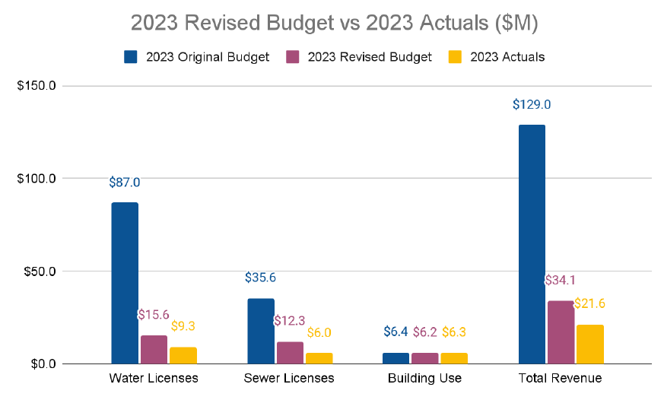Select the yellow Water Licenses actuals bar
Image resolution: width=664 pixels, height=400 pixels.
click(x=183, y=355)
